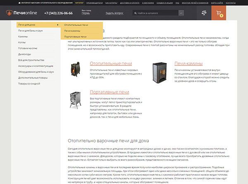
Task: Open the Печи-камины heading link
Action: click(188, 63)
